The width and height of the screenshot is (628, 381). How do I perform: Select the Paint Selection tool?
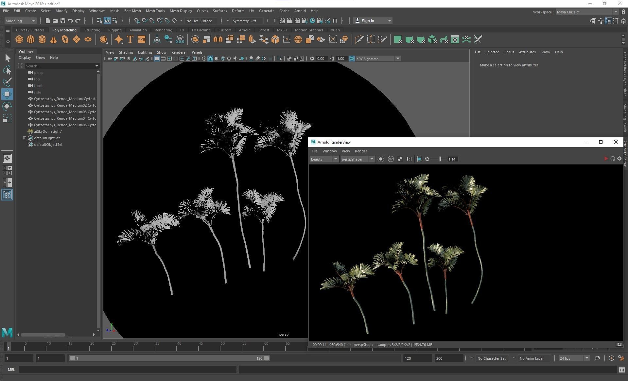pyautogui.click(x=7, y=82)
